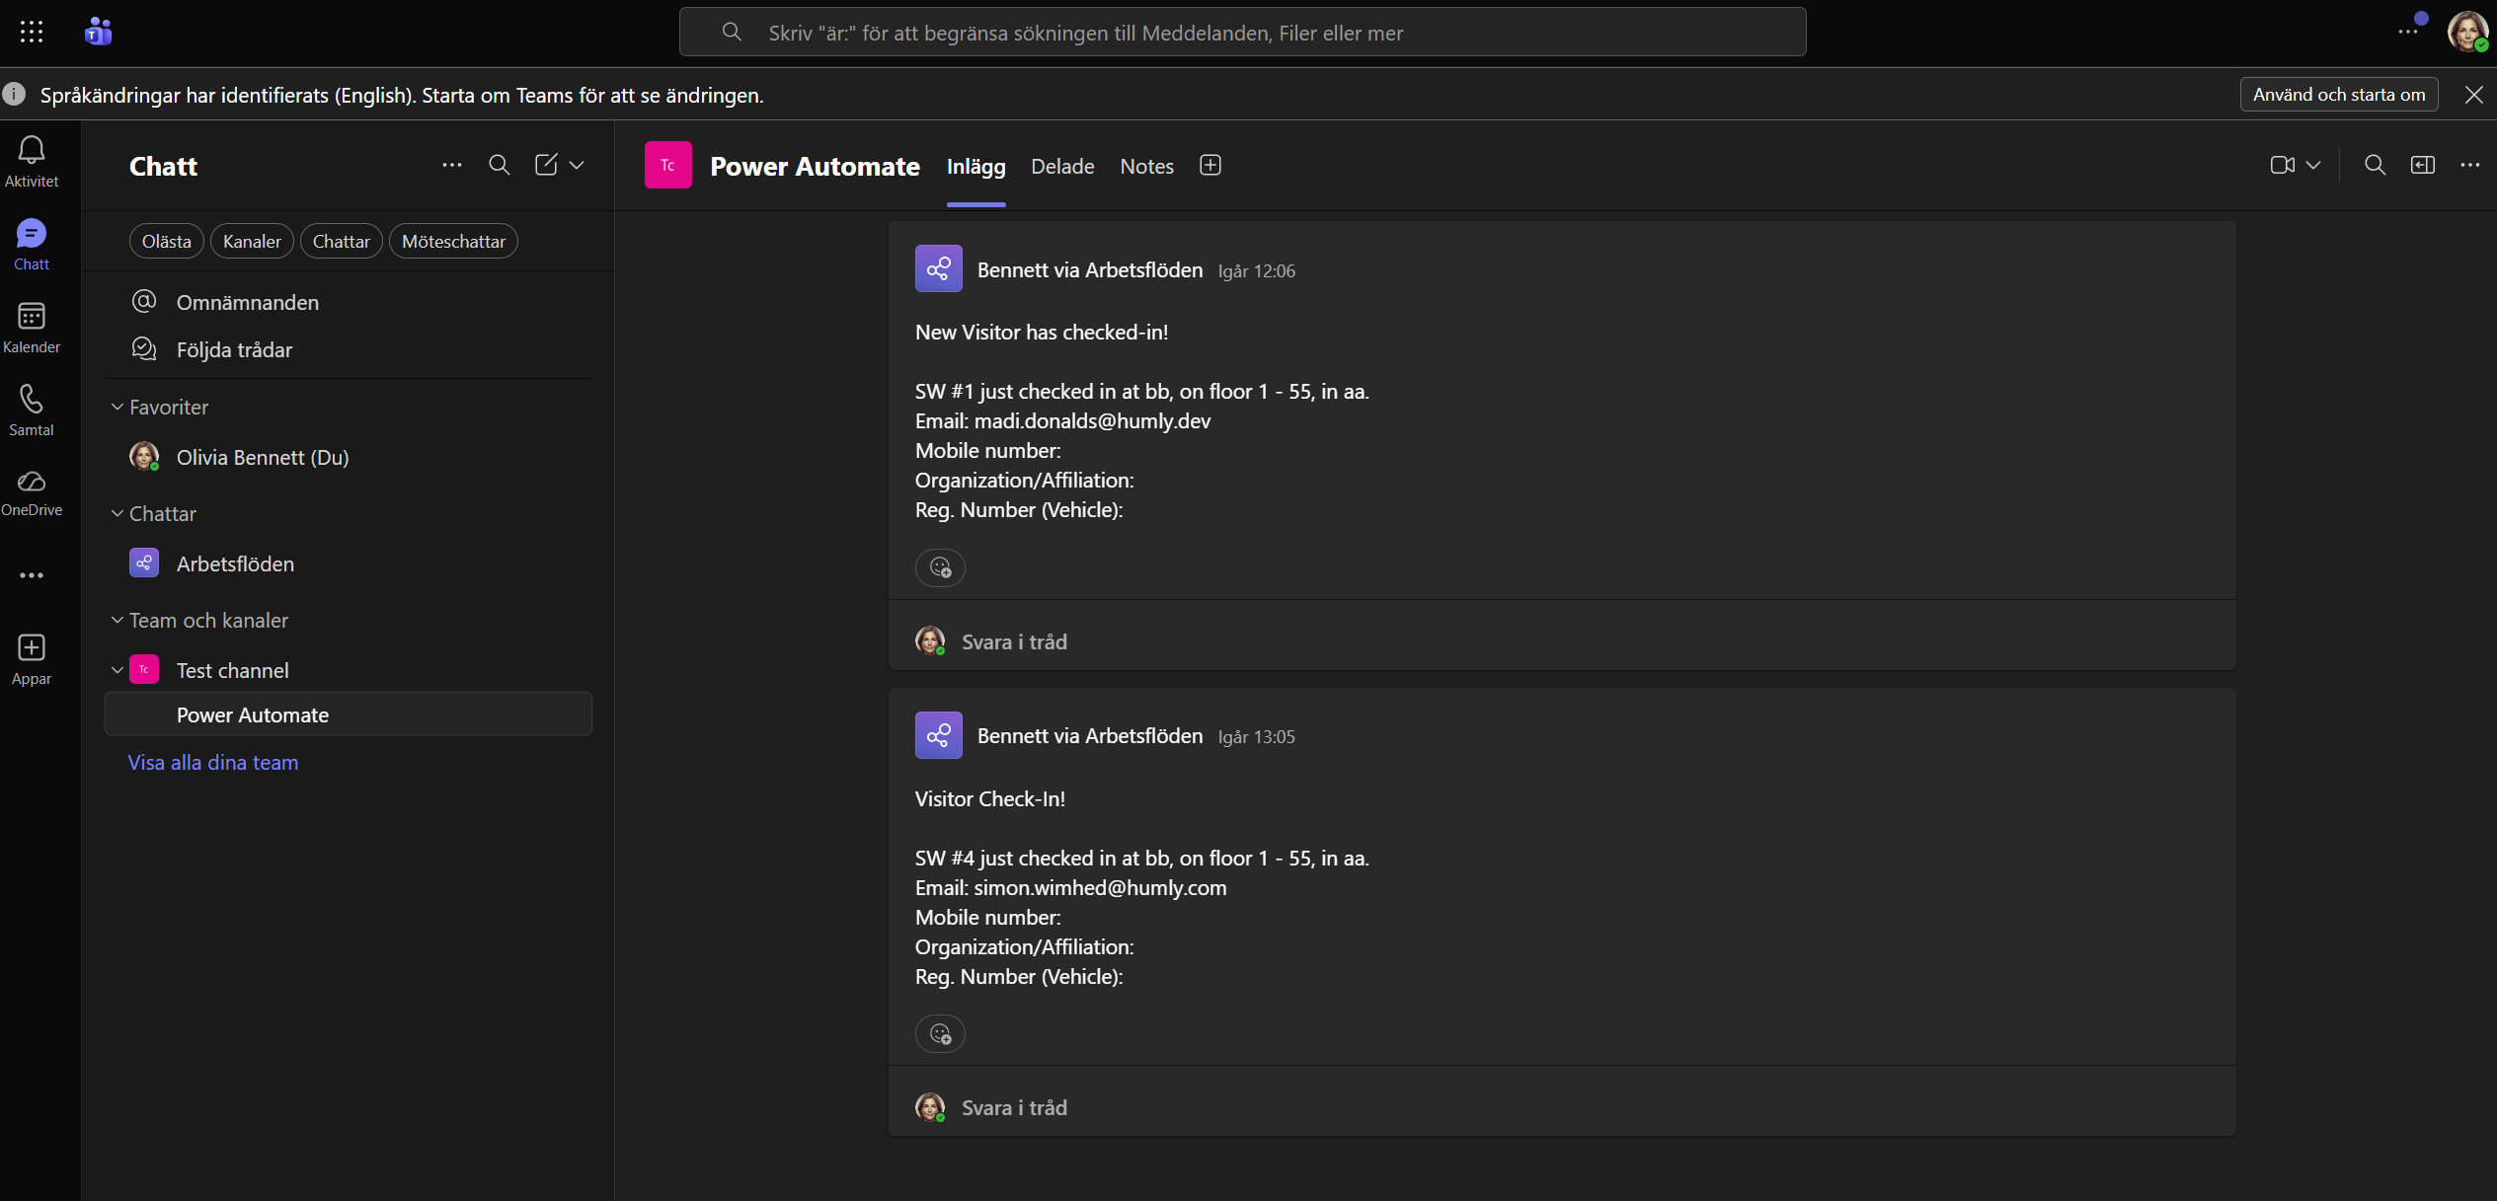Click the new chat compose icon
The height and width of the screenshot is (1201, 2497).
click(x=546, y=165)
